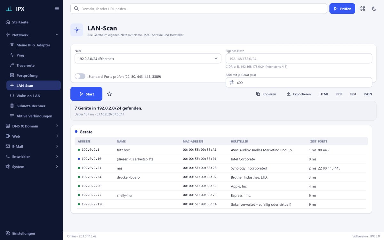The width and height of the screenshot is (384, 240).
Task: Click MAC address 00:00:5E:00:53:5C
Action: (x=200, y=186)
